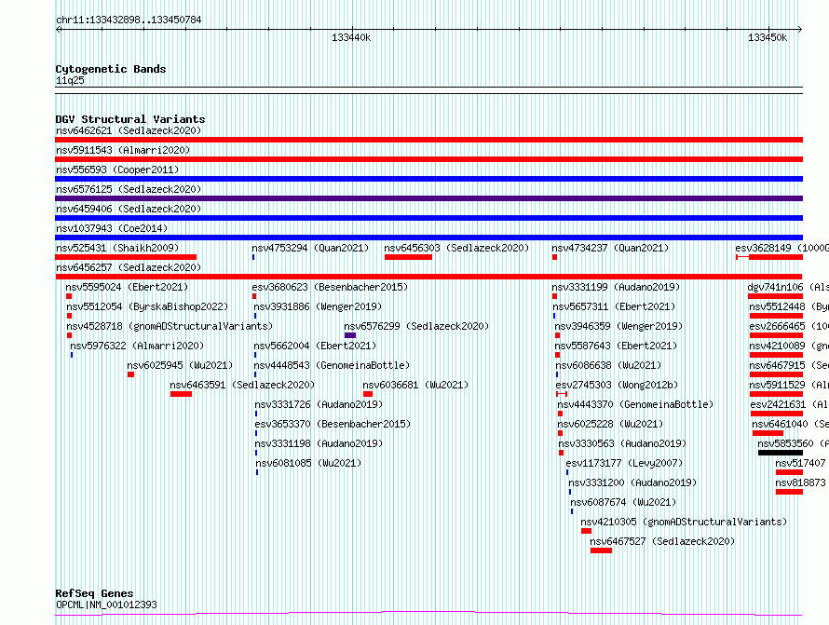Click red bar under nsv6463591 (Sedlazeck2020)

(x=181, y=394)
